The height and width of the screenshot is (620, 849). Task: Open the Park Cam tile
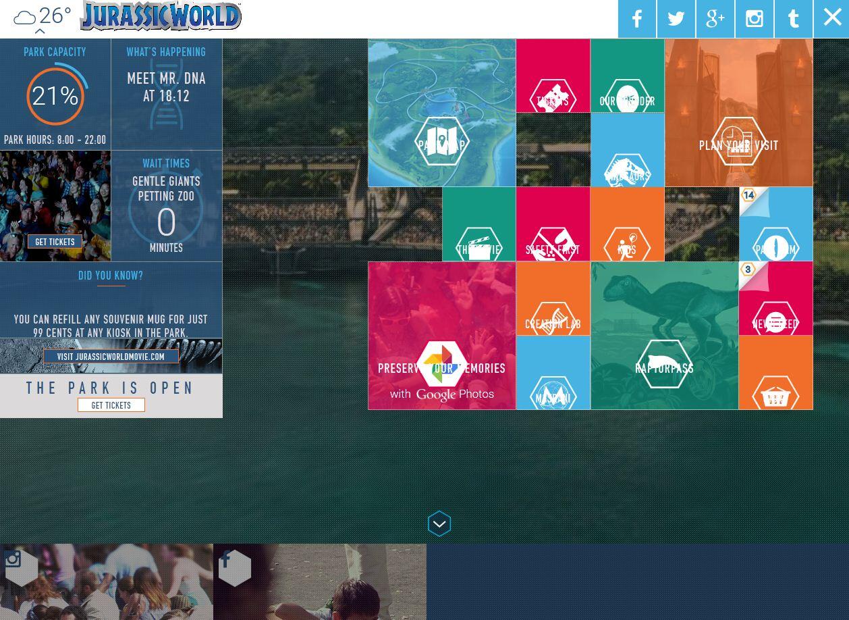click(x=775, y=224)
